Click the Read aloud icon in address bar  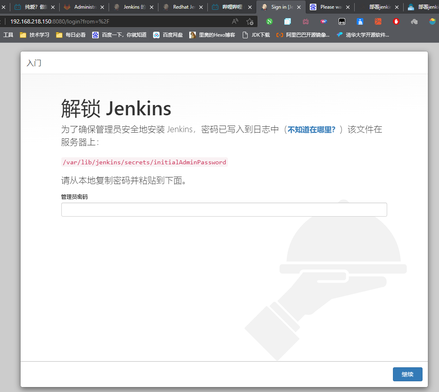coord(235,21)
